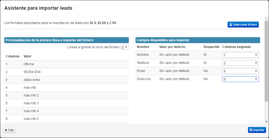The height and width of the screenshot is (138, 269).
Task: Open Email assigned column dropdown
Action: 240,71
